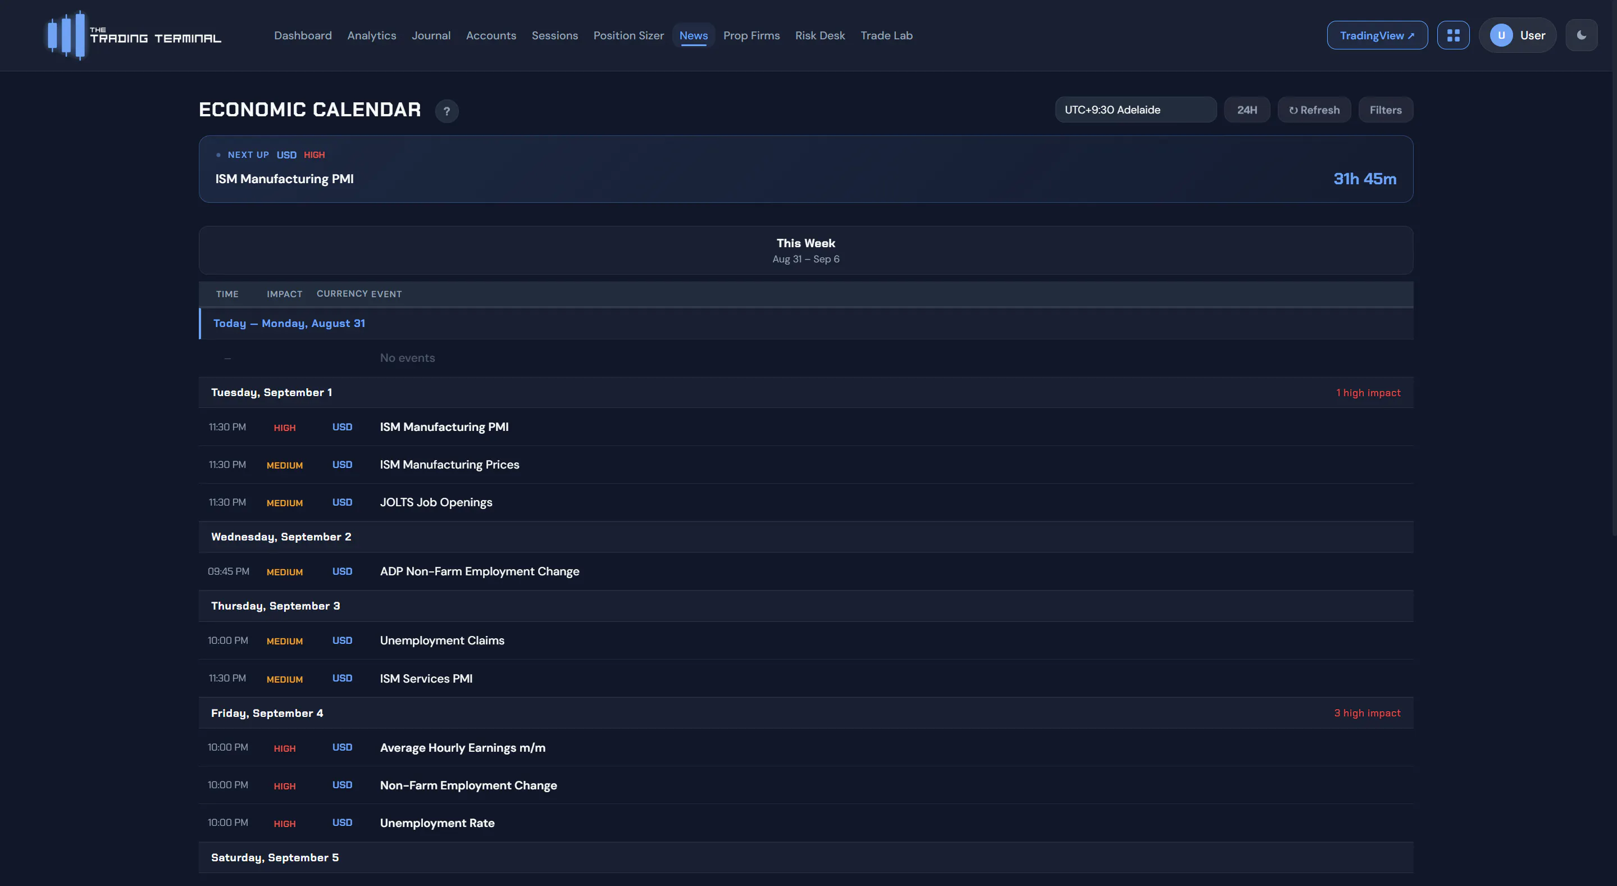1617x886 pixels.
Task: Open the timezone dropdown UTC+9:30 Adelaide
Action: coord(1136,109)
